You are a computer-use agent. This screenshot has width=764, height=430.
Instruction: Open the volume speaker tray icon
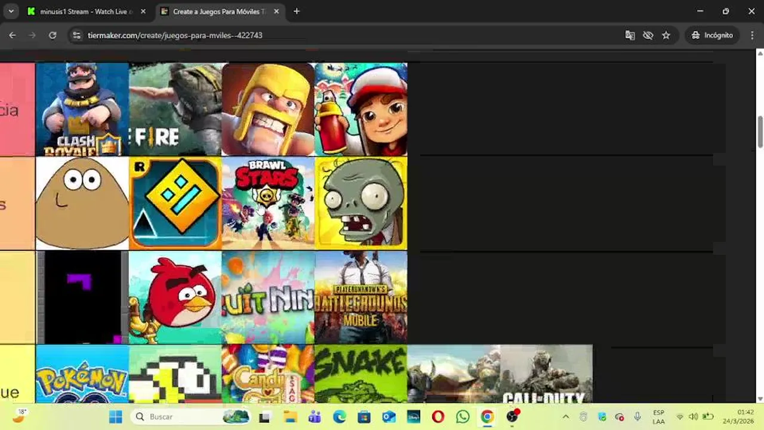pos(693,417)
